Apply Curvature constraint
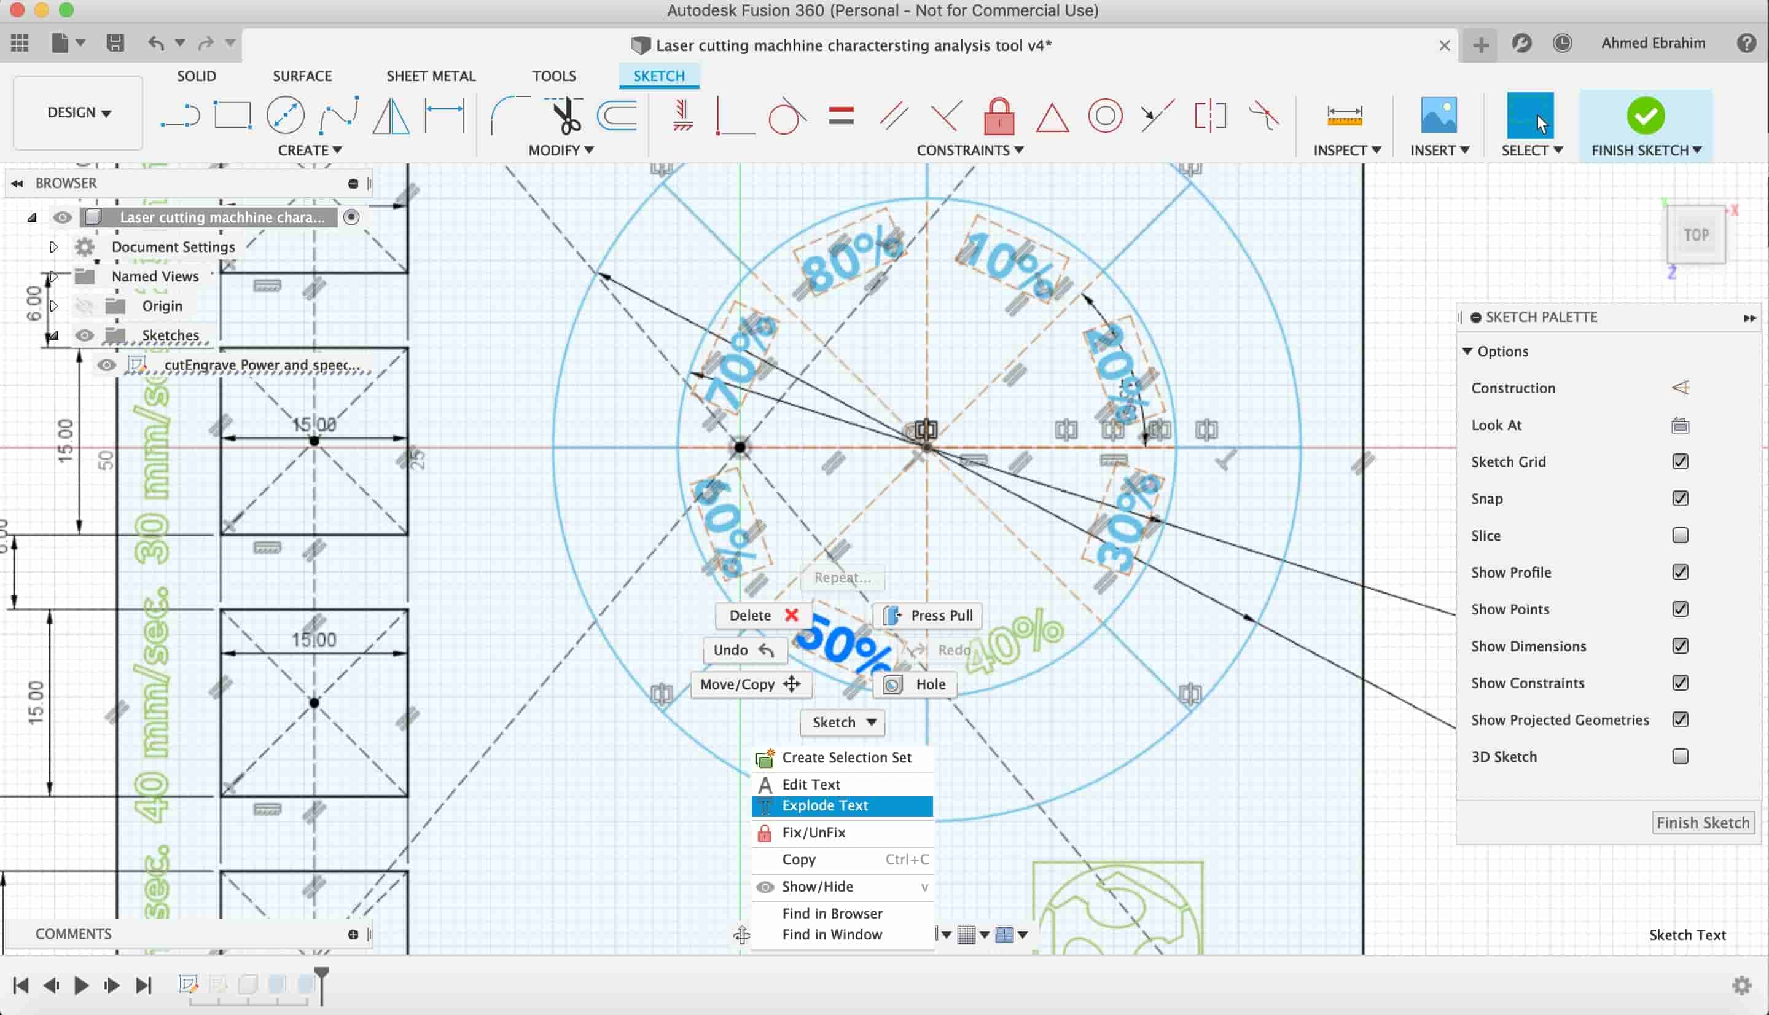The width and height of the screenshot is (1769, 1015). click(x=1263, y=116)
